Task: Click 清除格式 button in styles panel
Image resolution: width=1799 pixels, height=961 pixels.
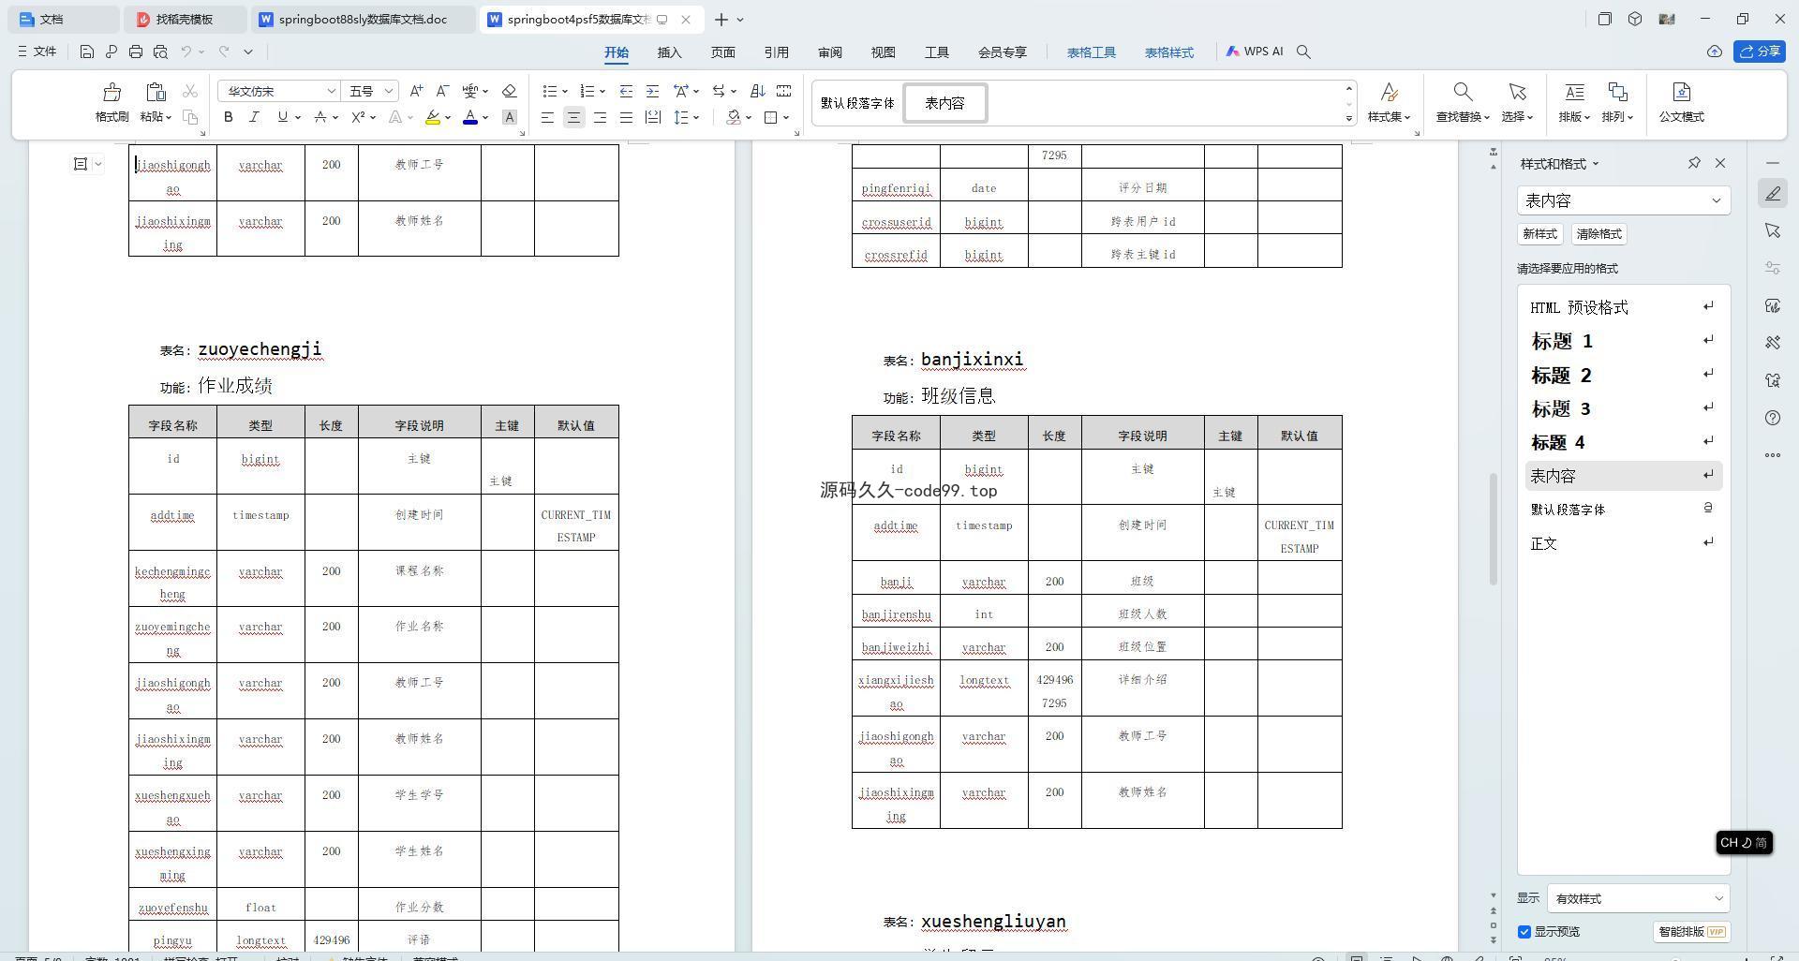Action: coord(1598,234)
